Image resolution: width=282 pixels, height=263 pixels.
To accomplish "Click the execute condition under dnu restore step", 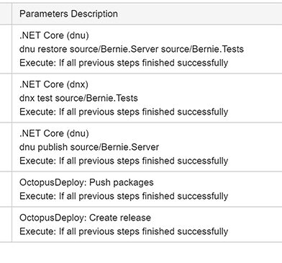I will click(124, 63).
